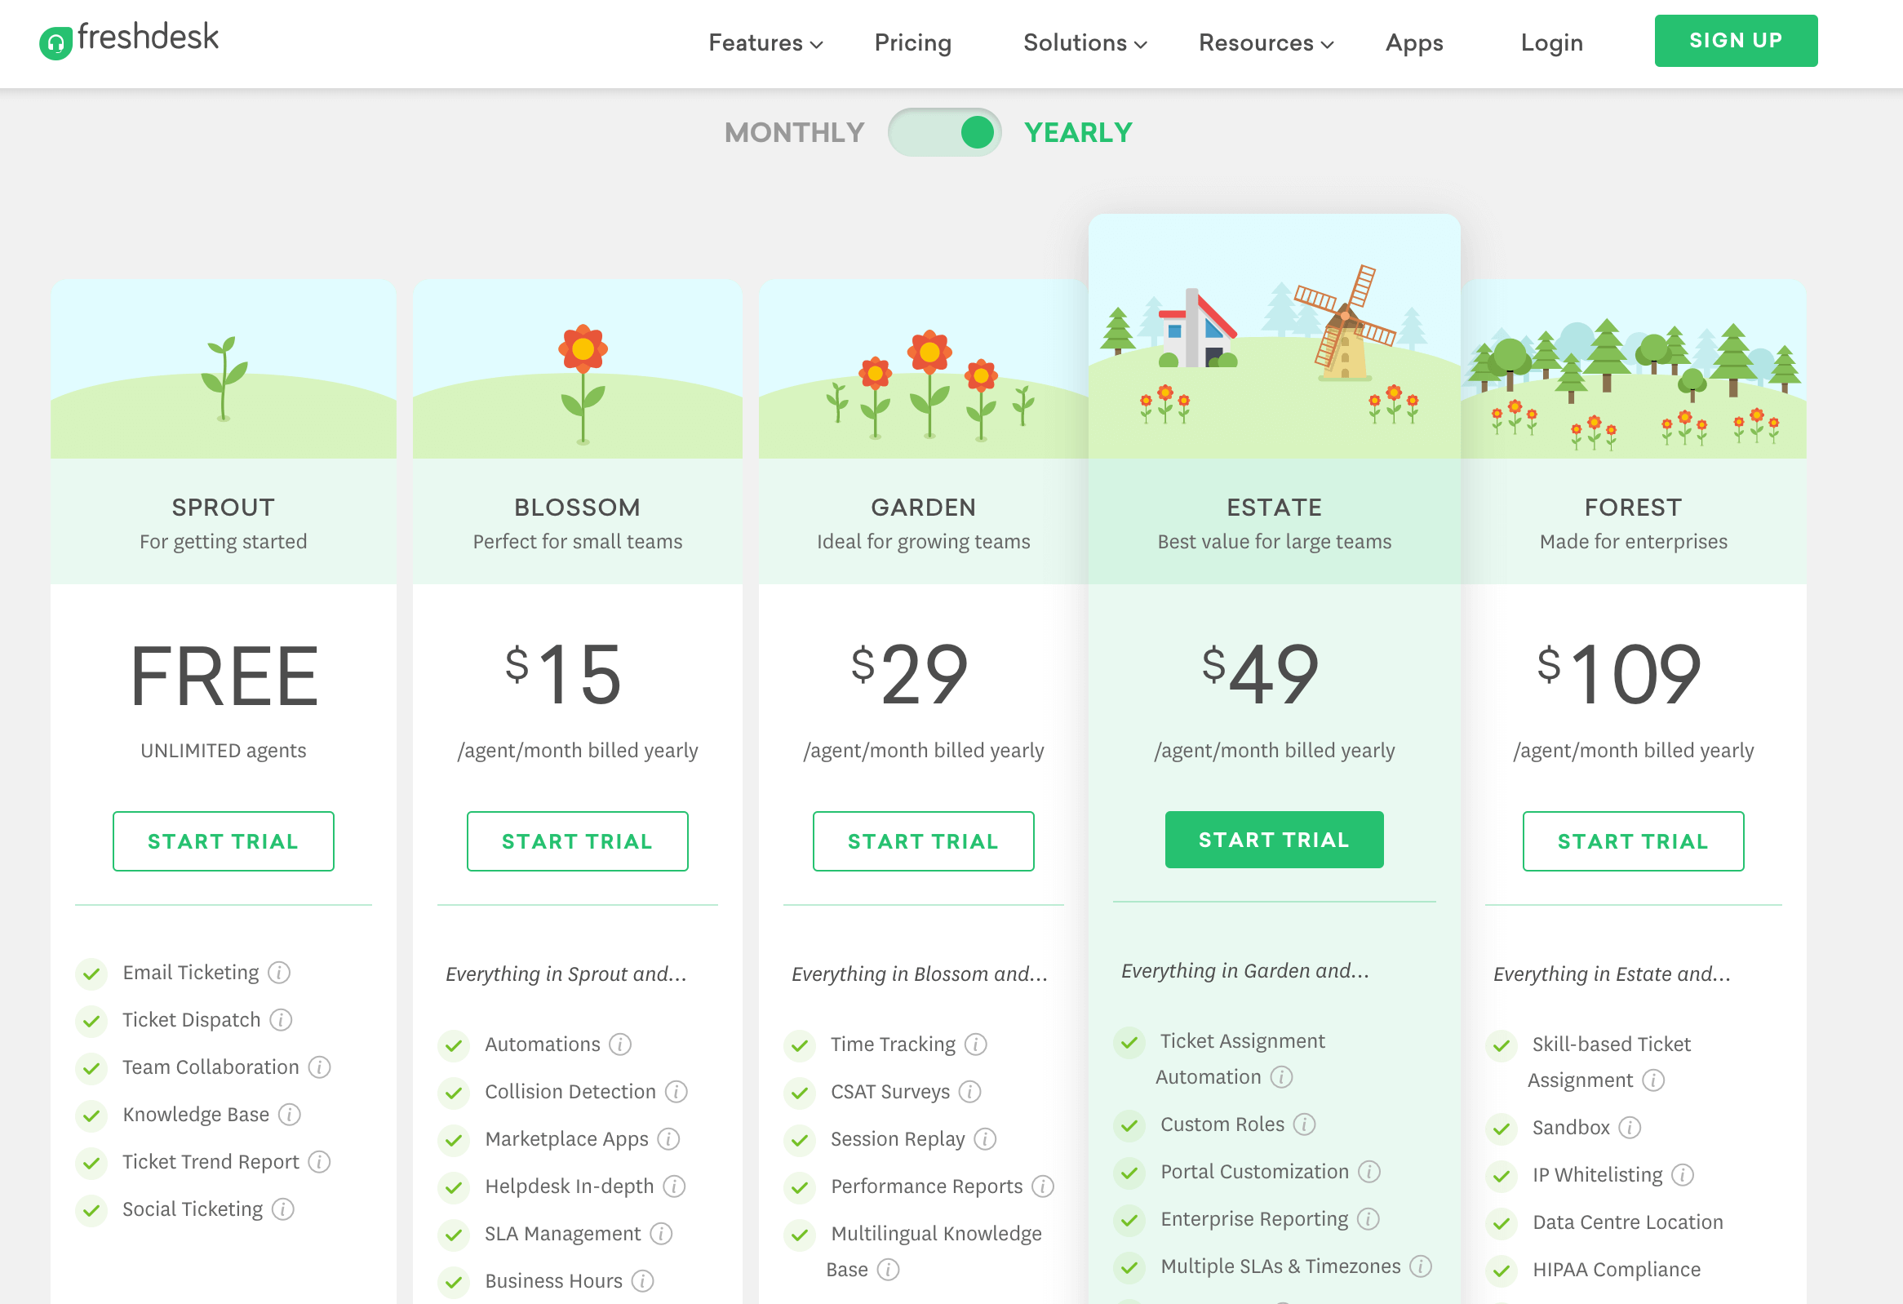The height and width of the screenshot is (1304, 1903).
Task: Open info icon for Ticket Trend Report
Action: [319, 1162]
